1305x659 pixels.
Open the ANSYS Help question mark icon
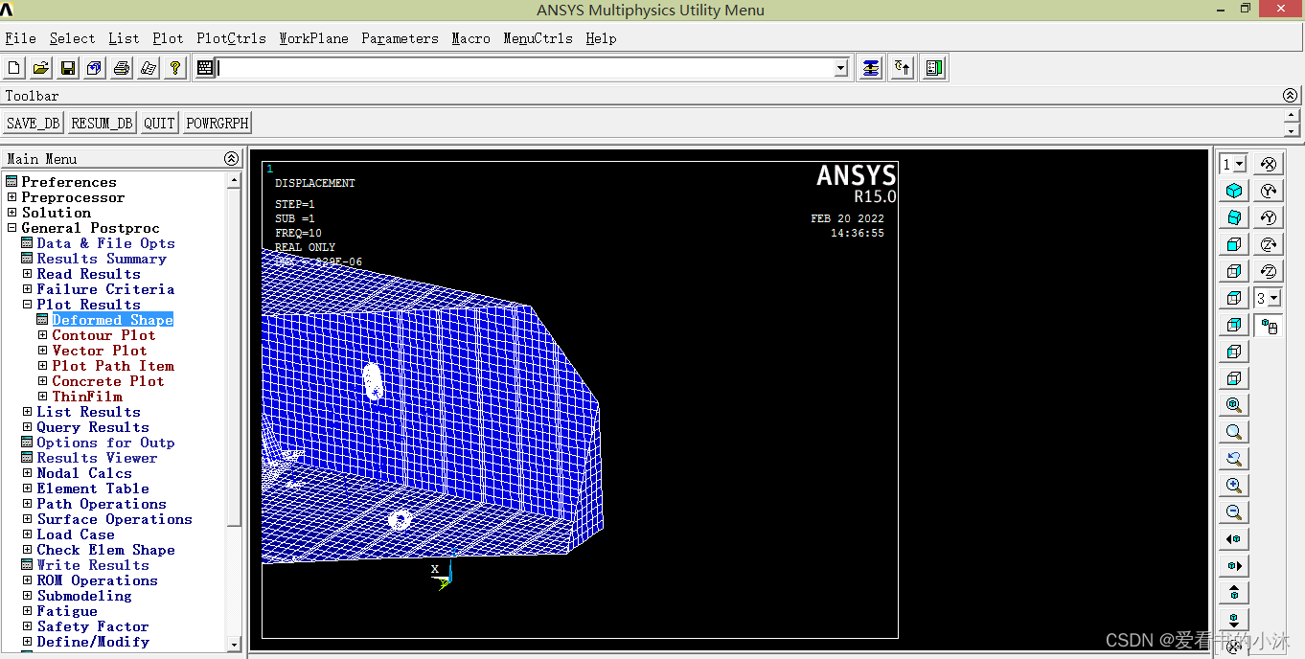coord(174,68)
